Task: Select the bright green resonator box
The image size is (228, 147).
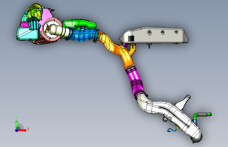Action: coord(79,24)
